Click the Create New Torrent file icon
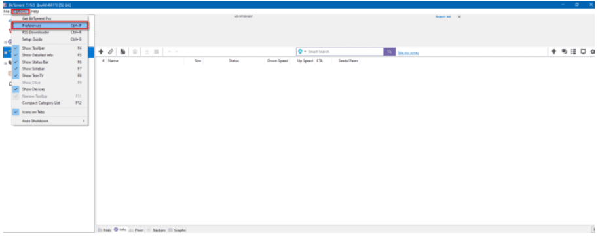The height and width of the screenshot is (239, 598). [123, 52]
